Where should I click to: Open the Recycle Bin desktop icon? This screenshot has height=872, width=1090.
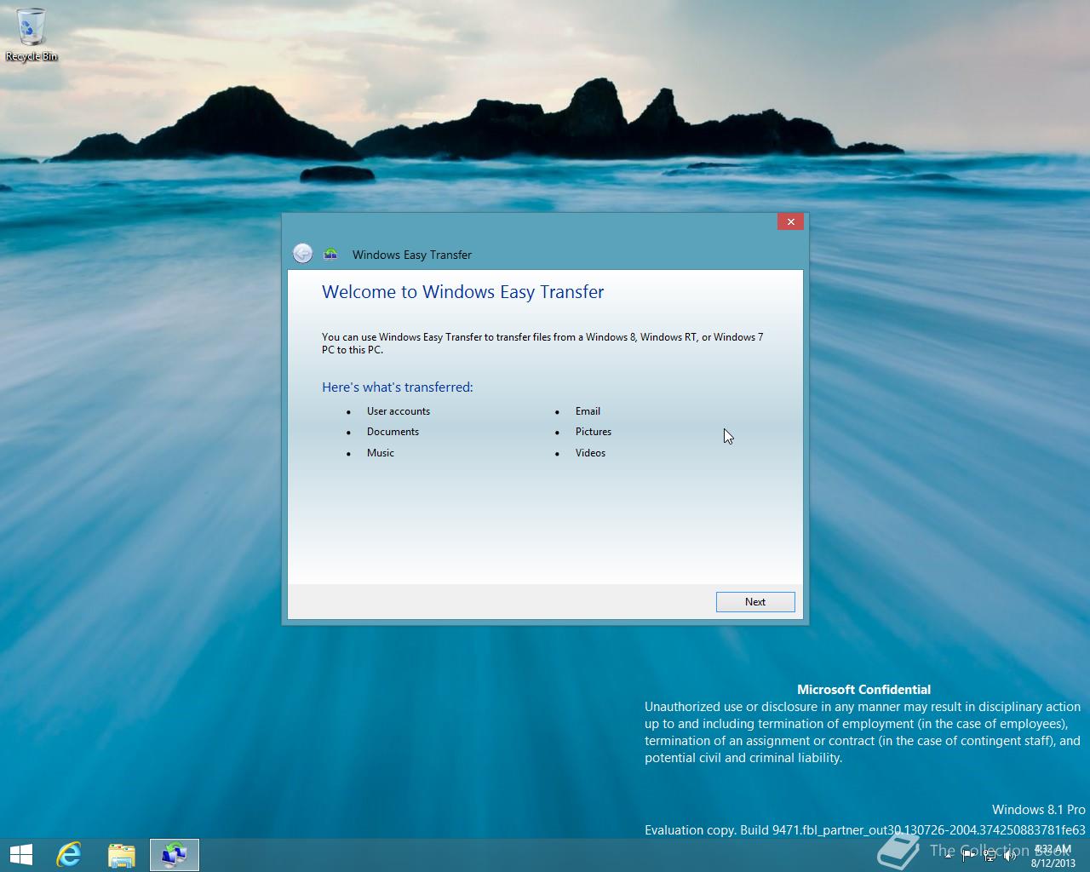coord(32,34)
